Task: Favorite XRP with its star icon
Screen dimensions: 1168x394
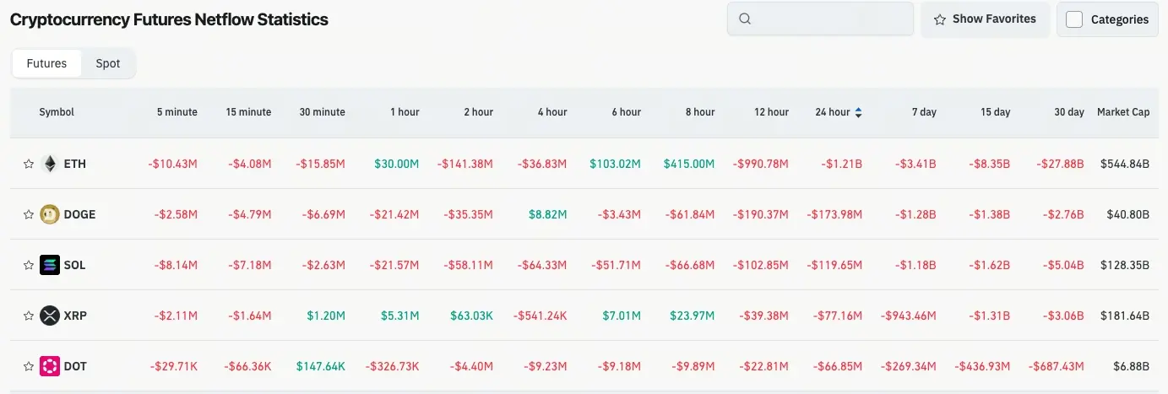Action: 29,316
